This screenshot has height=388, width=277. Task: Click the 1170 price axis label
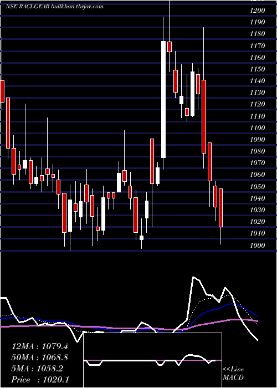tap(258, 46)
